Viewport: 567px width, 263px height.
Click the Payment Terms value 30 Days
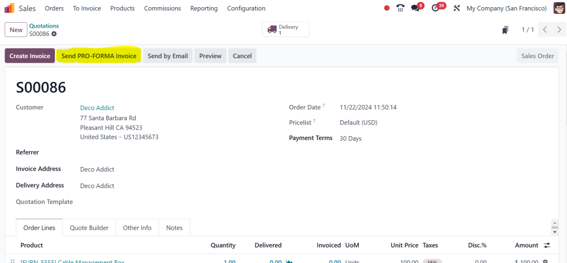[350, 138]
